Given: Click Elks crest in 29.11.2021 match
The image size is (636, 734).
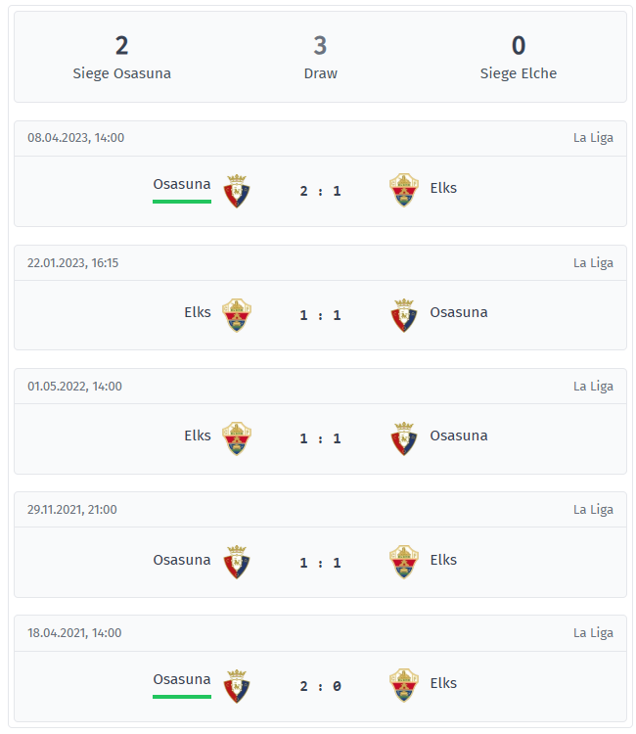Looking at the screenshot, I should point(404,562).
